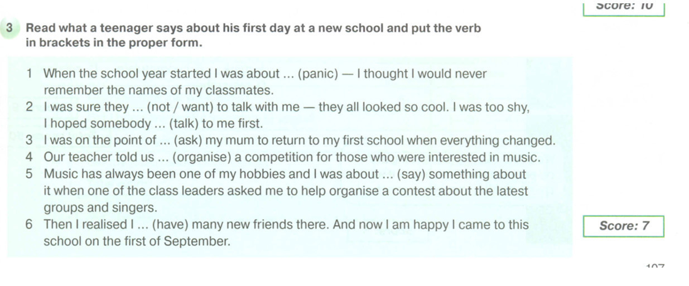
Task: Click sentence number 6 in the list
Action: [x=30, y=225]
